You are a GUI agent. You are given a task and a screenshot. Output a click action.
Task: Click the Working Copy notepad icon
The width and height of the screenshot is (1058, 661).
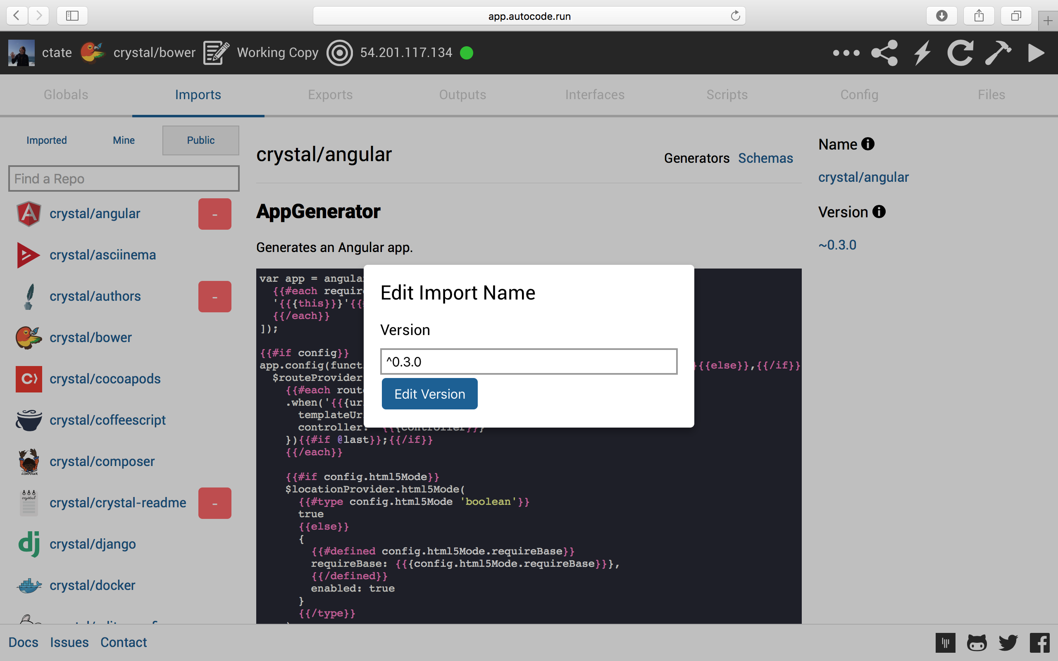(x=216, y=53)
